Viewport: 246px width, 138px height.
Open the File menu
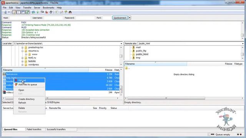(x=5, y=8)
